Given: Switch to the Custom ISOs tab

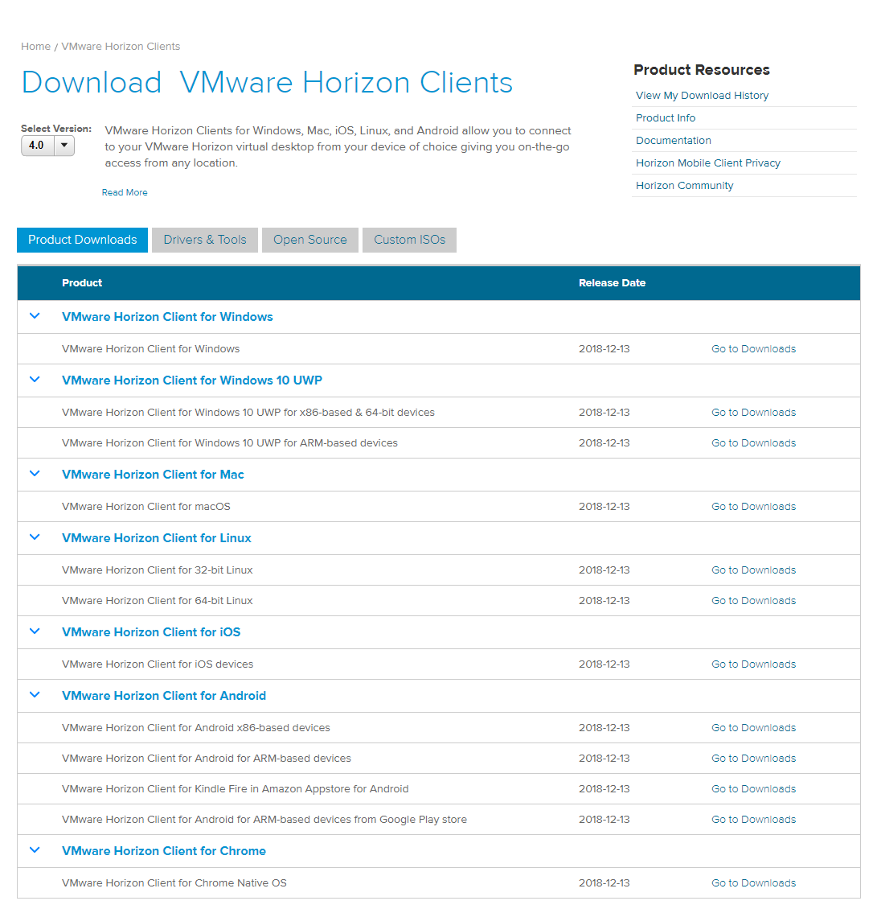Looking at the screenshot, I should tap(409, 240).
